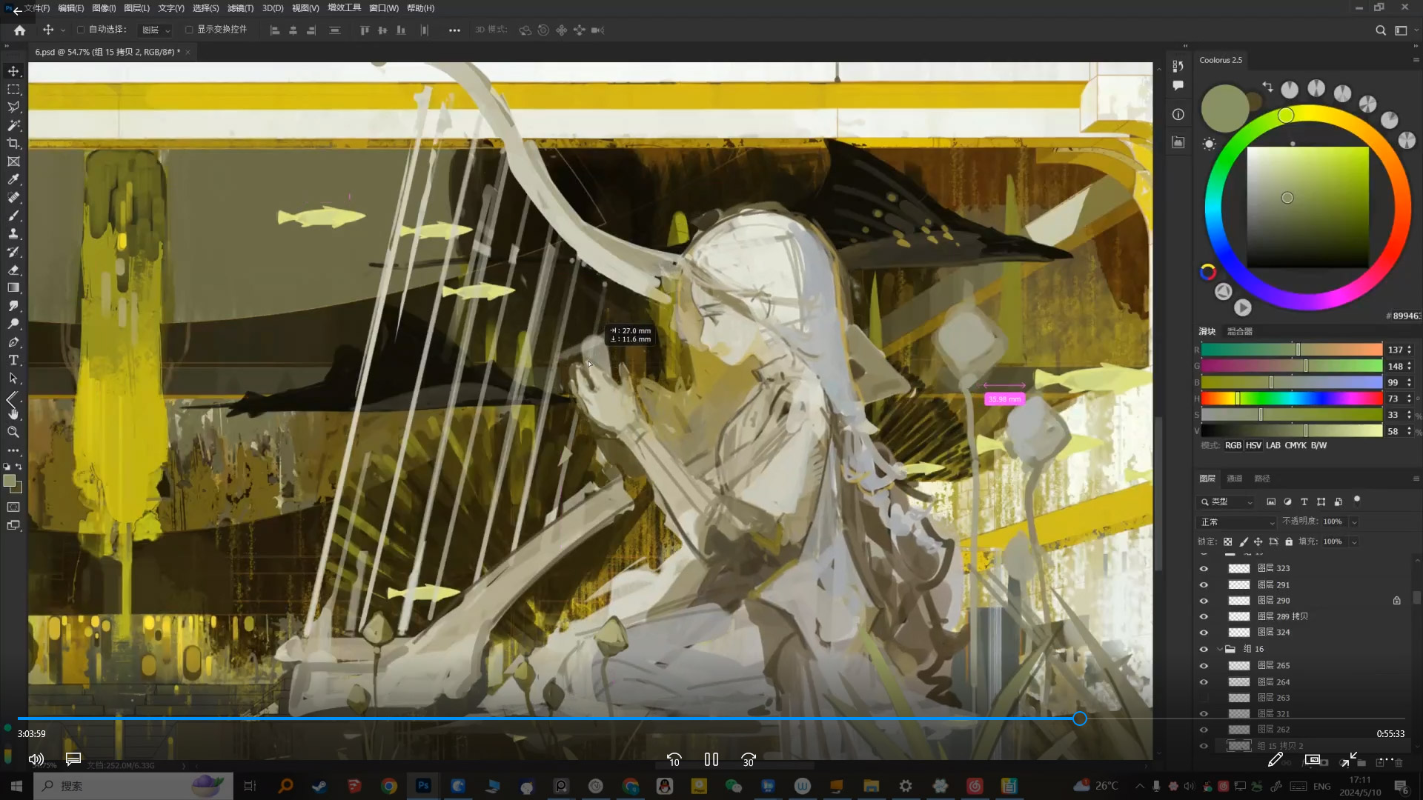Viewport: 1423px width, 800px height.
Task: Select the Eraser tool
Action: point(13,270)
